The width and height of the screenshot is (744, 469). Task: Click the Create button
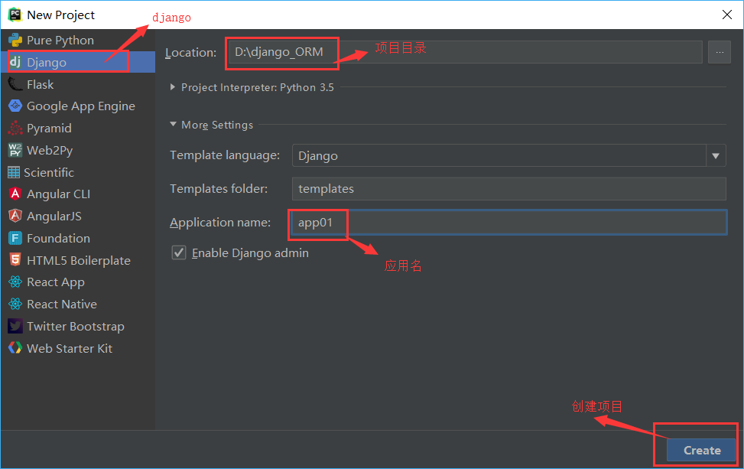point(701,450)
